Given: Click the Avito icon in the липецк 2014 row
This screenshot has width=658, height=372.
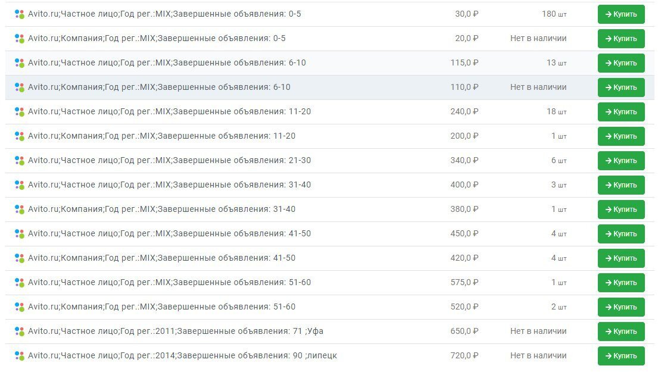Looking at the screenshot, I should click(19, 356).
